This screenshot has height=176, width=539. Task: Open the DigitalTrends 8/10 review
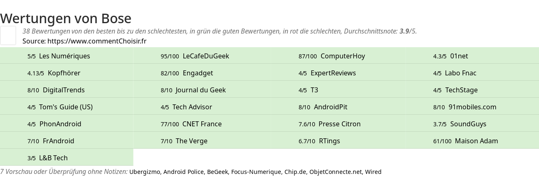67,90
